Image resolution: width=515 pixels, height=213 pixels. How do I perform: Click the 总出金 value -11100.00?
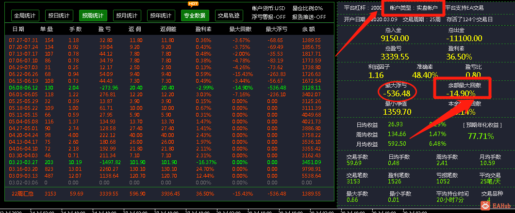465,38
